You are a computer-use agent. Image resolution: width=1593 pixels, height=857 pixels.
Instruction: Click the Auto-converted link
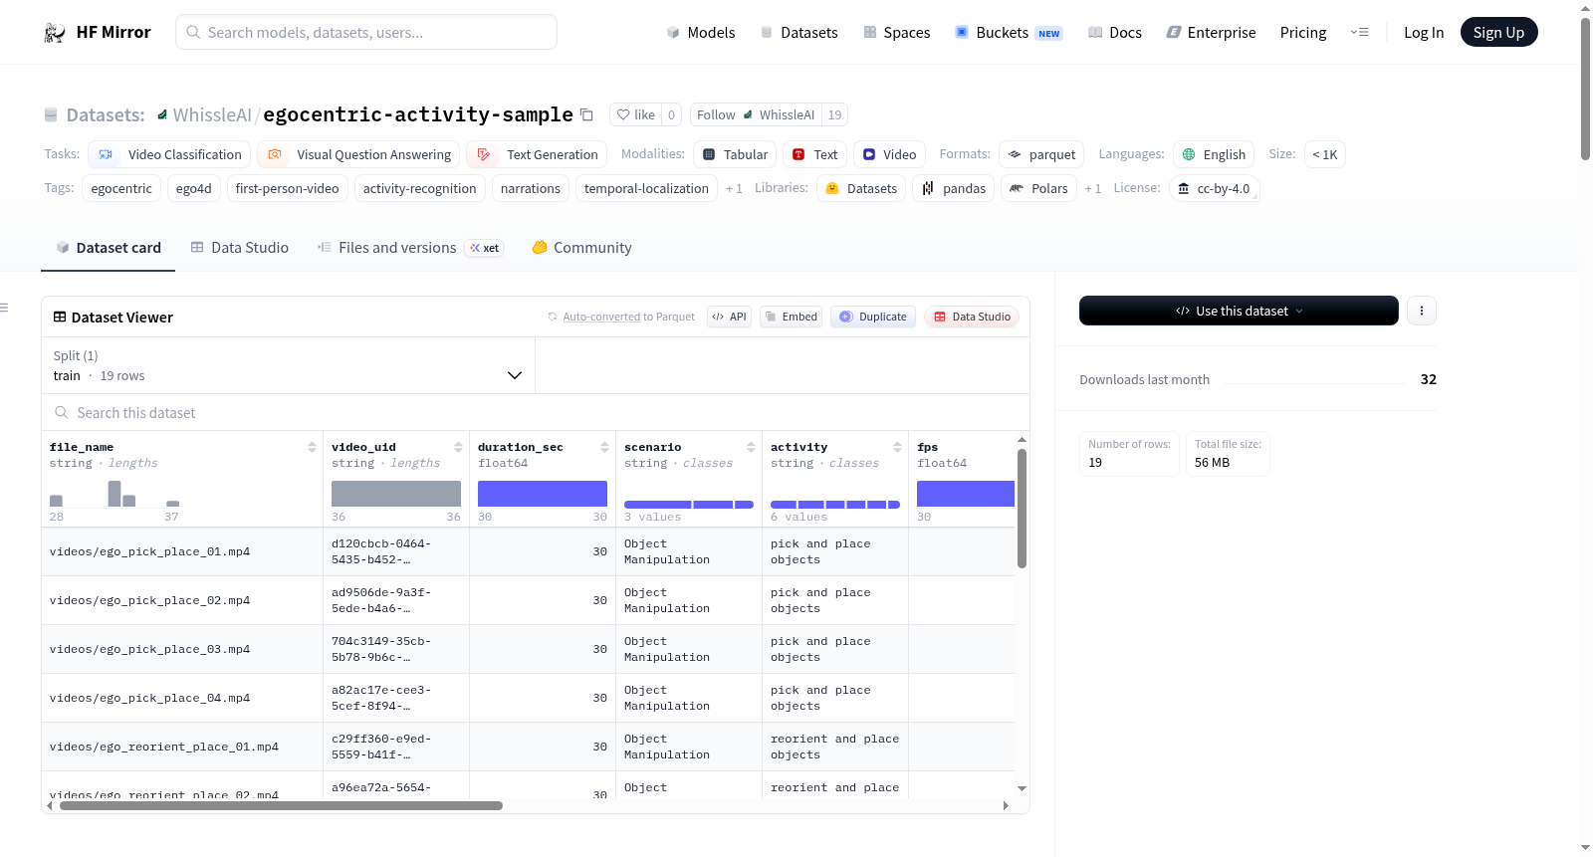601,317
